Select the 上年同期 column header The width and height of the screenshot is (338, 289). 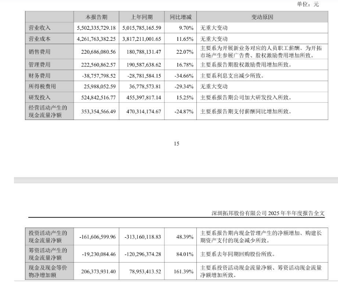coord(142,17)
